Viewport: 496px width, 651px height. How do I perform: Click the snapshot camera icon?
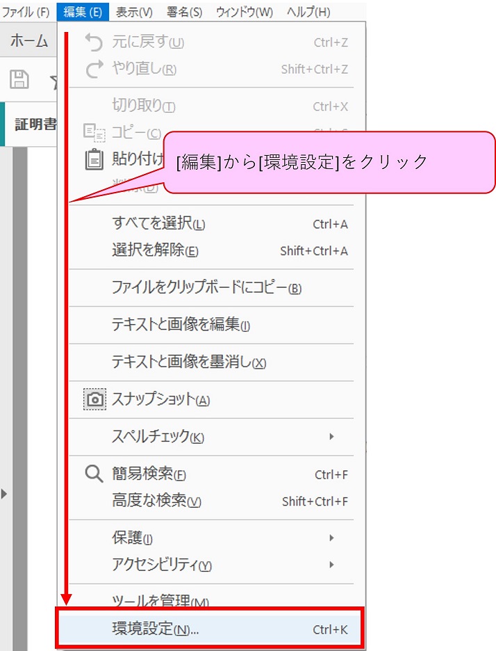pos(94,400)
